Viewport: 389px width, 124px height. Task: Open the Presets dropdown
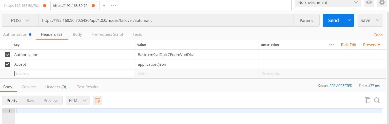tap(372, 45)
